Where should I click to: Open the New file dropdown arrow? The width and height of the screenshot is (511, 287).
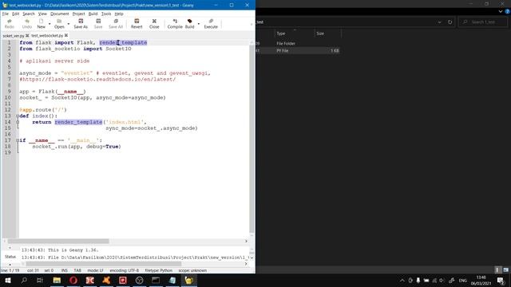pos(50,24)
